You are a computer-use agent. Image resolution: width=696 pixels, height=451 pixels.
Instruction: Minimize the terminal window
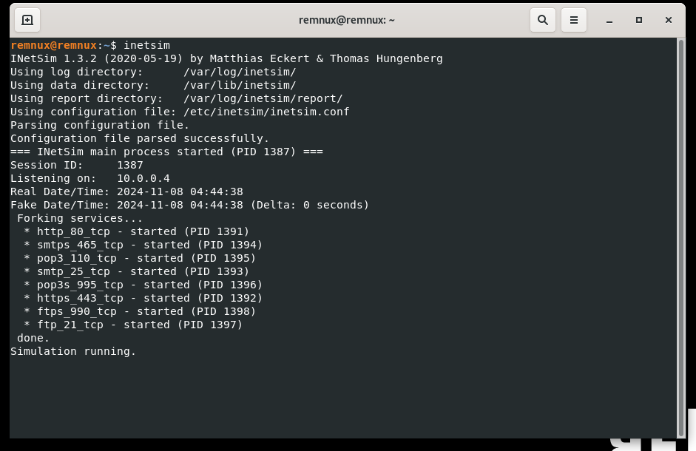pos(609,20)
